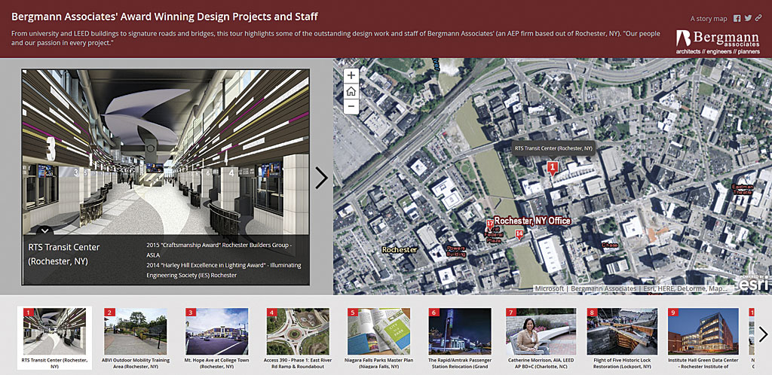Zoom out on the map
Screen dimensions: 772x375
(x=351, y=107)
